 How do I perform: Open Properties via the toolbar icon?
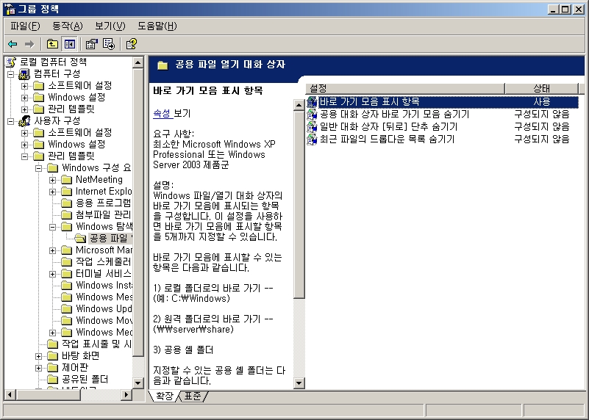click(x=91, y=44)
